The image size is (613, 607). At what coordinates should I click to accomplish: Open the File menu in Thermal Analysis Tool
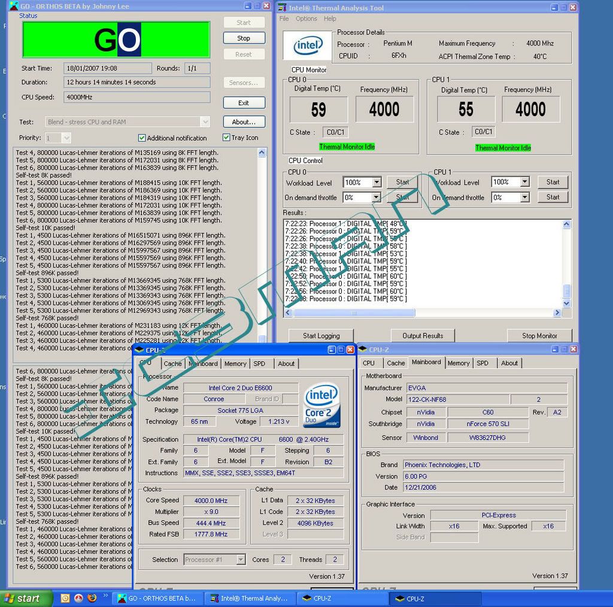click(284, 19)
